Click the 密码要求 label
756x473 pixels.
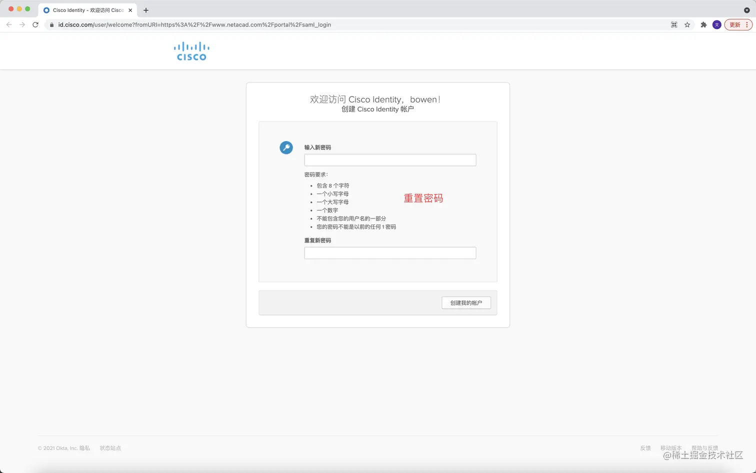tap(316, 174)
